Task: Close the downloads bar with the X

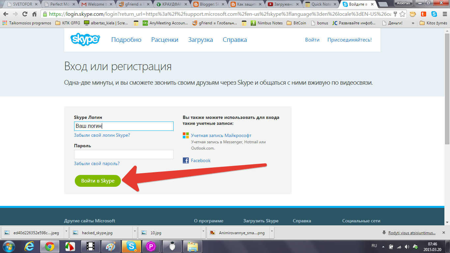Action: coord(444,233)
